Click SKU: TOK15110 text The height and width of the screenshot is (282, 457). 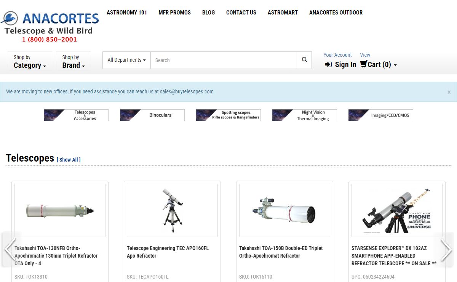pos(256,277)
